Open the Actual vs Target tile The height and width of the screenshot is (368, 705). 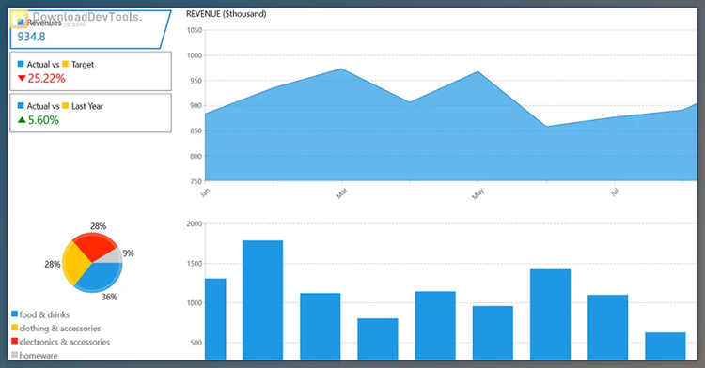click(90, 71)
